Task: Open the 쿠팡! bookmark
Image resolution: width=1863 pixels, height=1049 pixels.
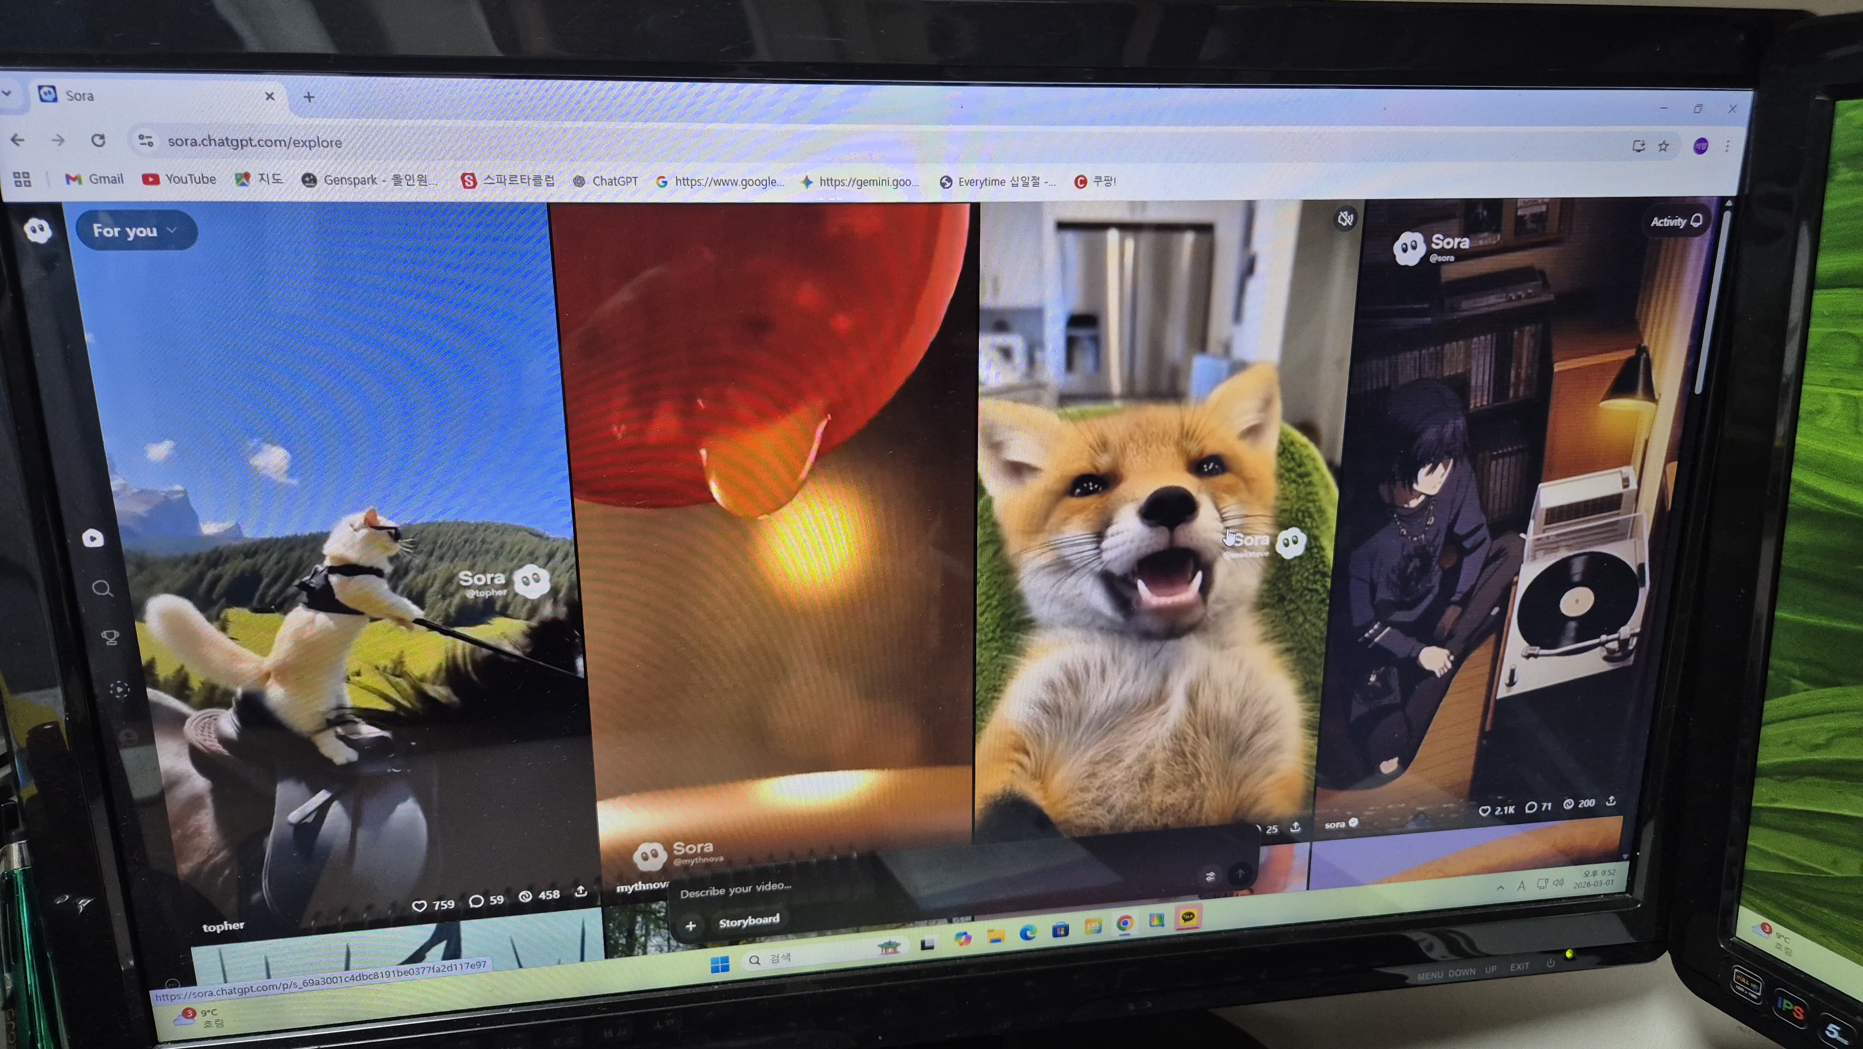Action: pos(1095,182)
